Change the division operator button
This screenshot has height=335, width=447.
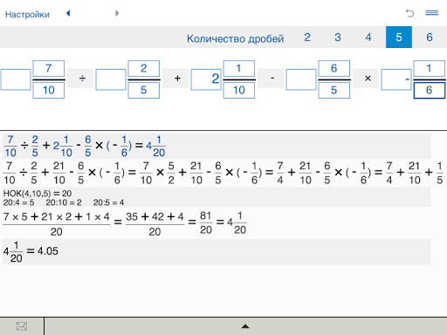coord(80,79)
